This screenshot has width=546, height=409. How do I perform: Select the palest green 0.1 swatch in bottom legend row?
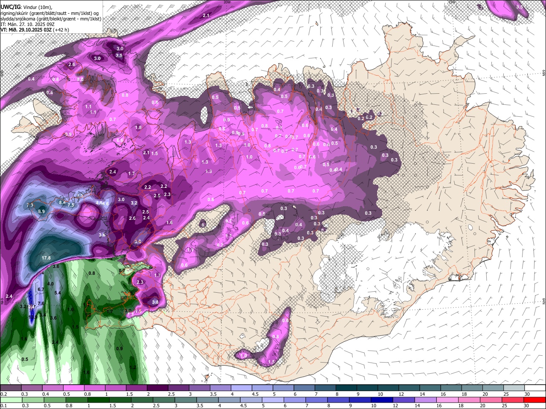pos(11,400)
